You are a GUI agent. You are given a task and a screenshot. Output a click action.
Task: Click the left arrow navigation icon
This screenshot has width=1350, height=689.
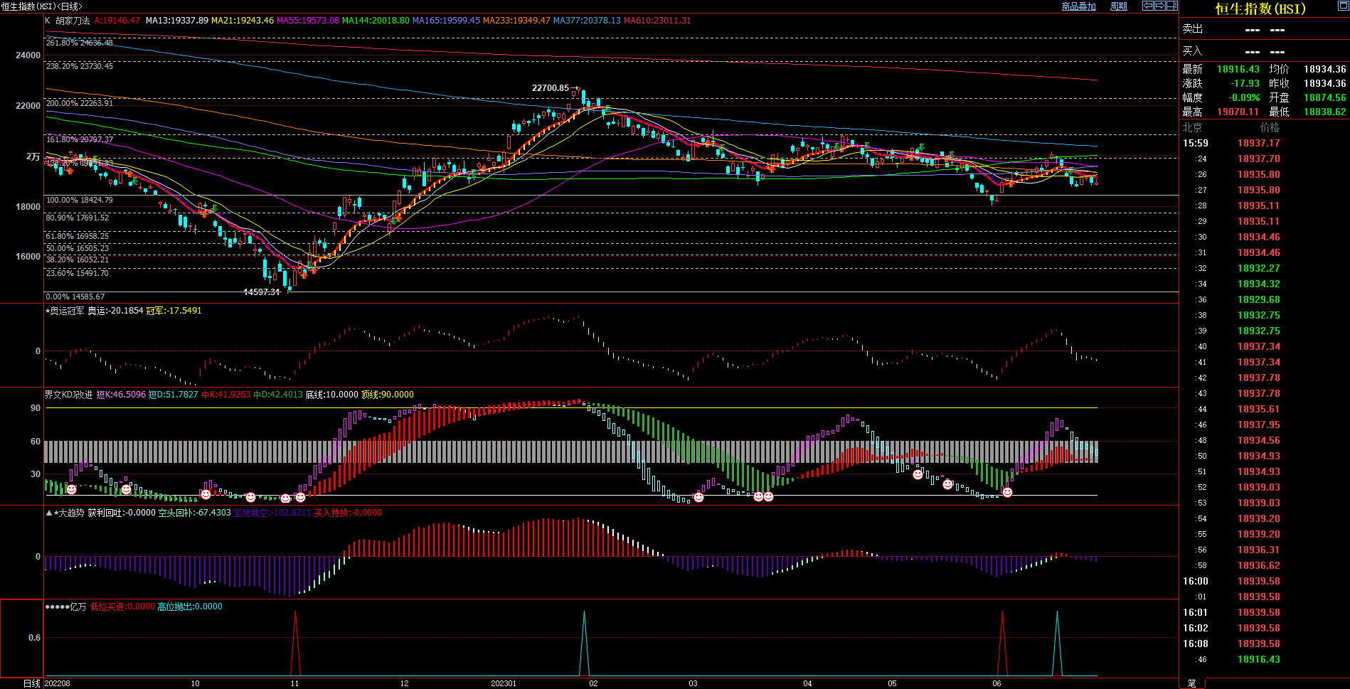tap(1147, 6)
